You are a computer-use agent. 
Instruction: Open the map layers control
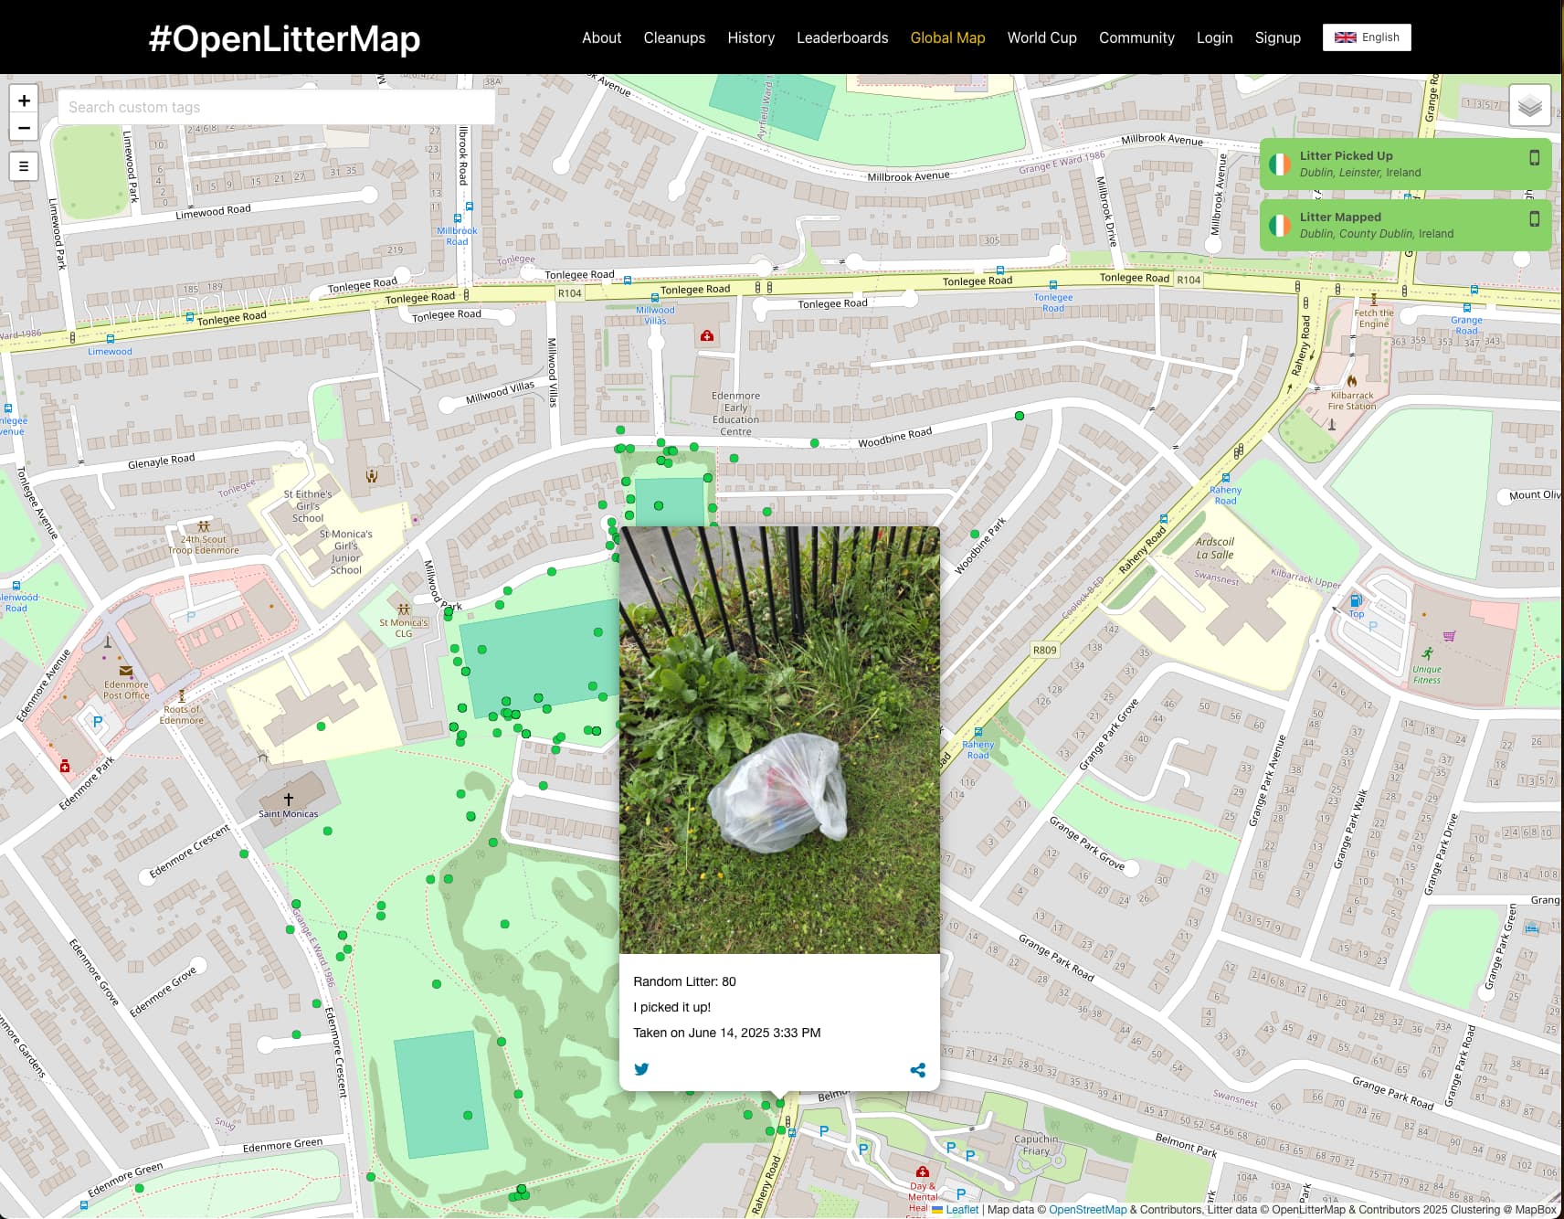[1529, 106]
